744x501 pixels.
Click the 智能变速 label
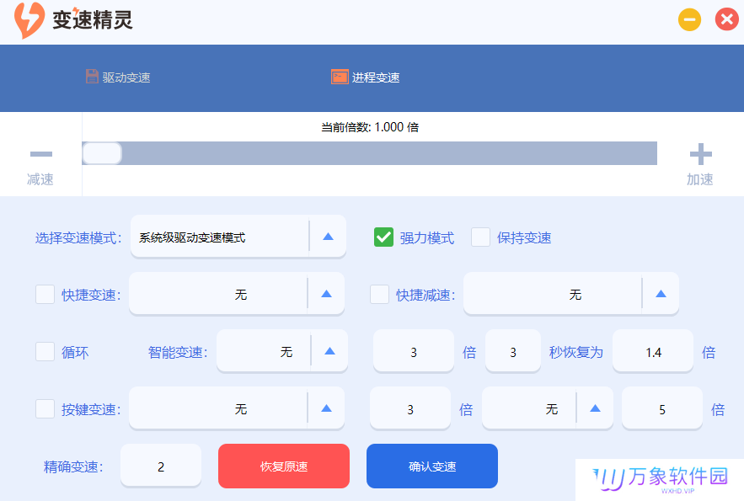[x=178, y=352]
